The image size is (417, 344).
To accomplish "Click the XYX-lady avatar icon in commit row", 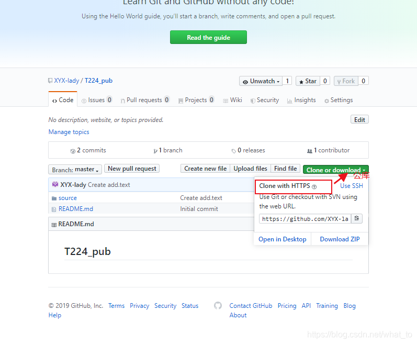I will tap(55, 184).
